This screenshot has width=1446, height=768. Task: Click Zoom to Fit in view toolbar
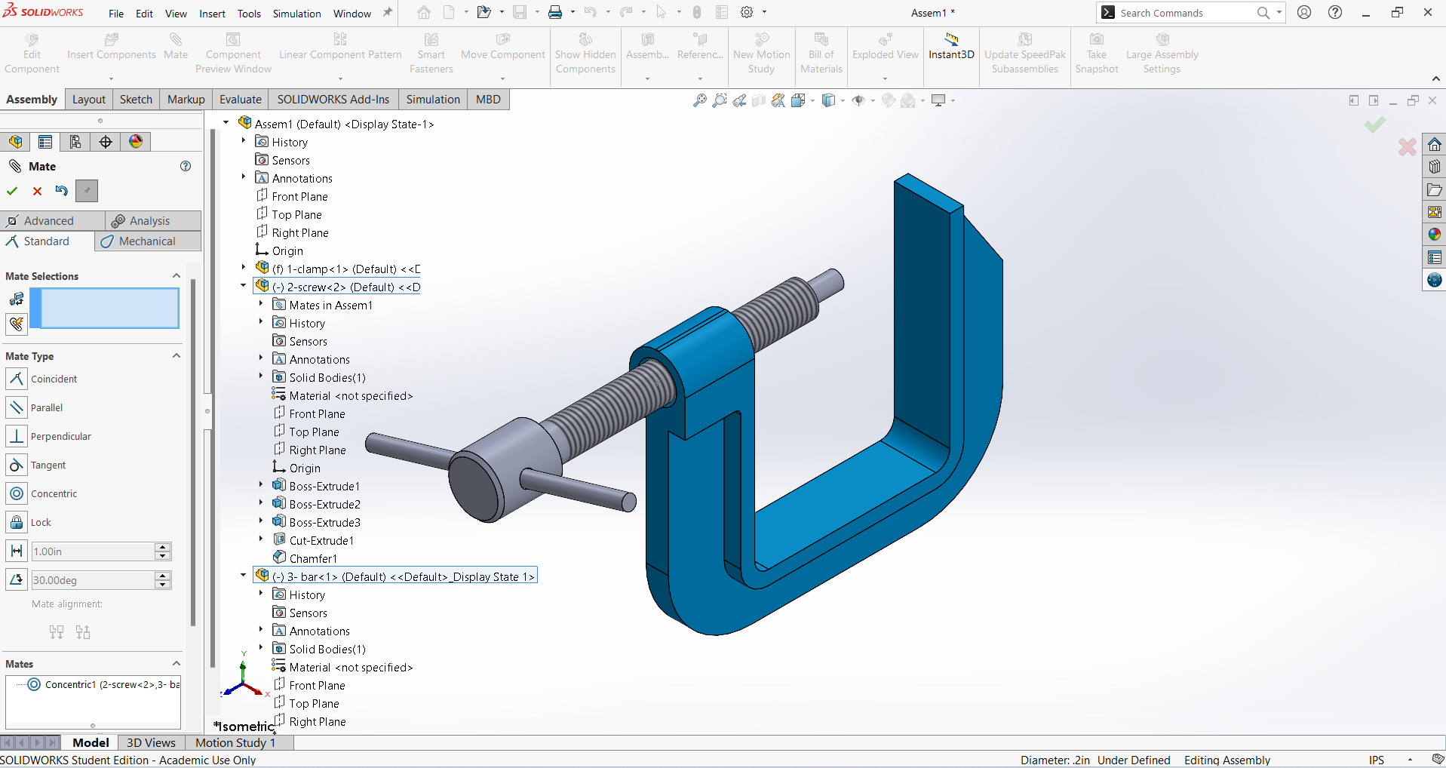pyautogui.click(x=700, y=100)
